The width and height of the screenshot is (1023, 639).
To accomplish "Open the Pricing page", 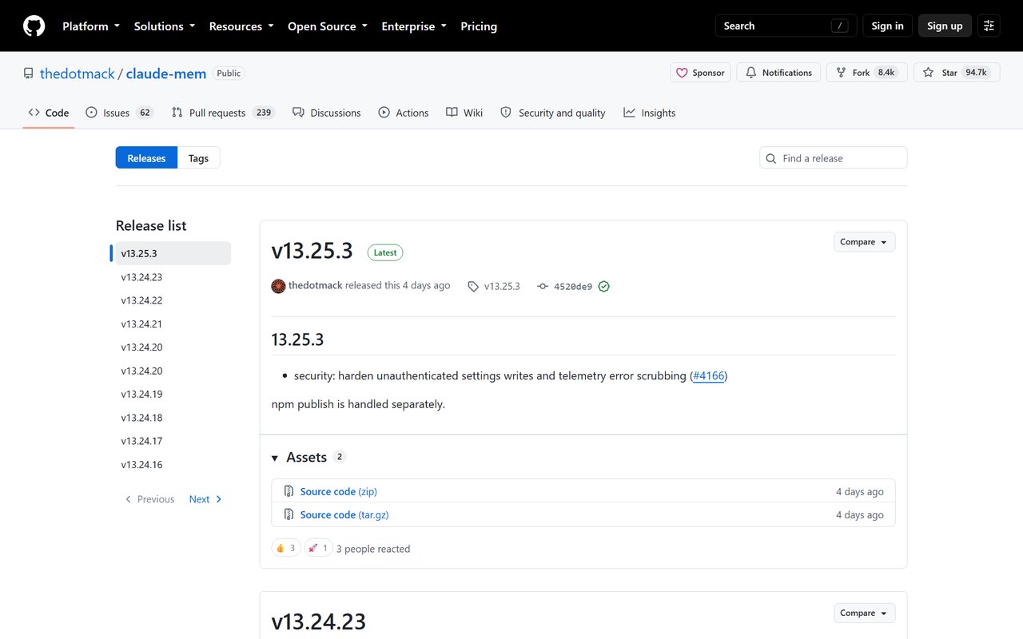I will click(x=479, y=26).
